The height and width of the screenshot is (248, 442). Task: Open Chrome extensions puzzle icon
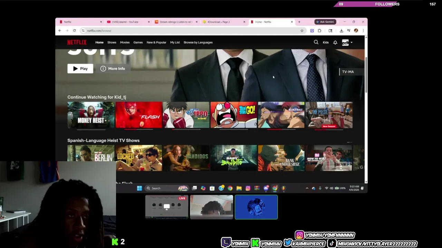[319, 31]
